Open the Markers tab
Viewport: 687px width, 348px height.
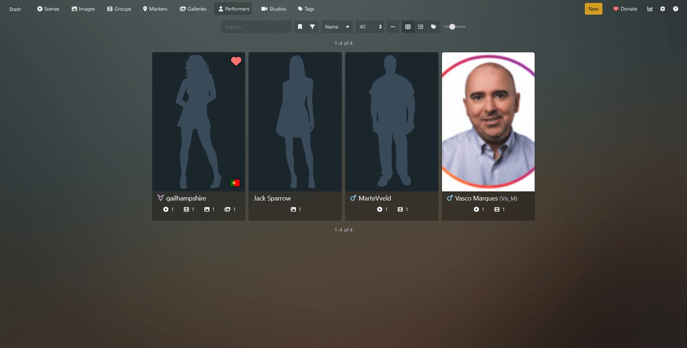point(155,9)
